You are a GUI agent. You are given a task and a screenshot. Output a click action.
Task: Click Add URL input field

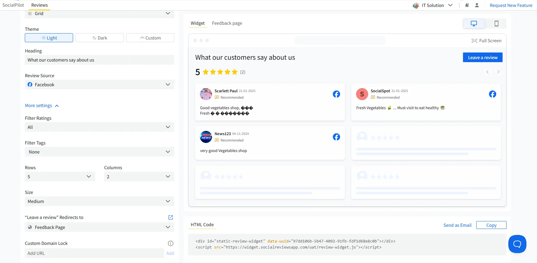(94, 253)
